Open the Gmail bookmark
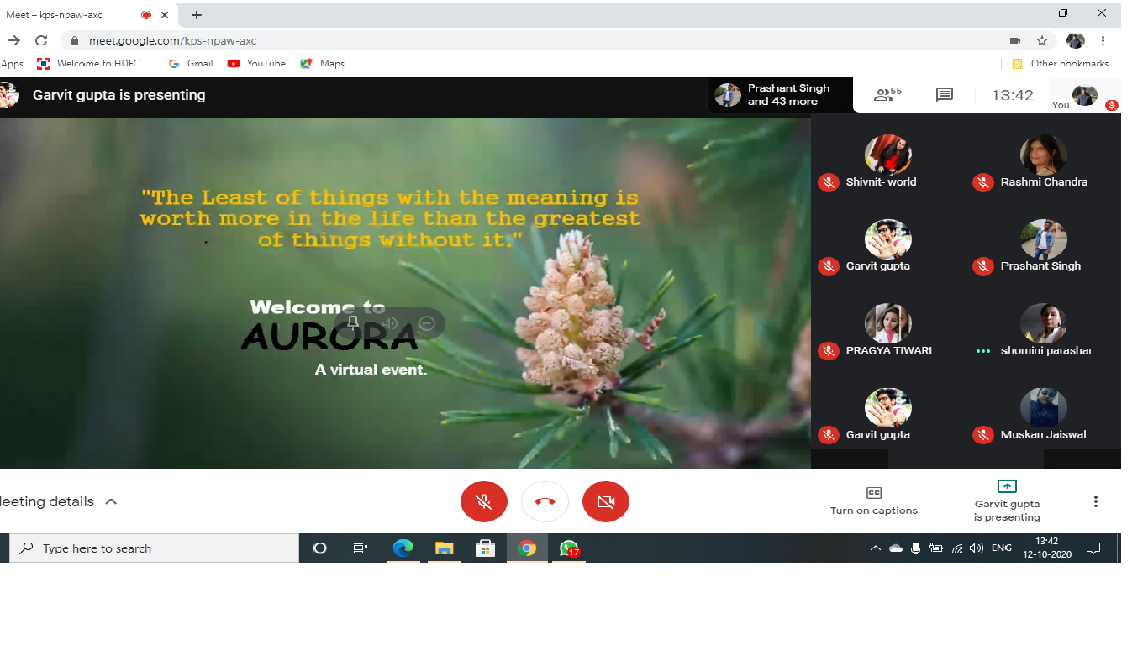Image resolution: width=1148 pixels, height=645 pixels. point(191,64)
